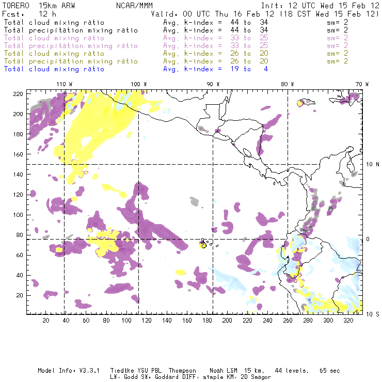Select the 'Init: 12 UTC Wed 15 Feb 12' text
This screenshot has width=382, height=382.
click(320, 6)
